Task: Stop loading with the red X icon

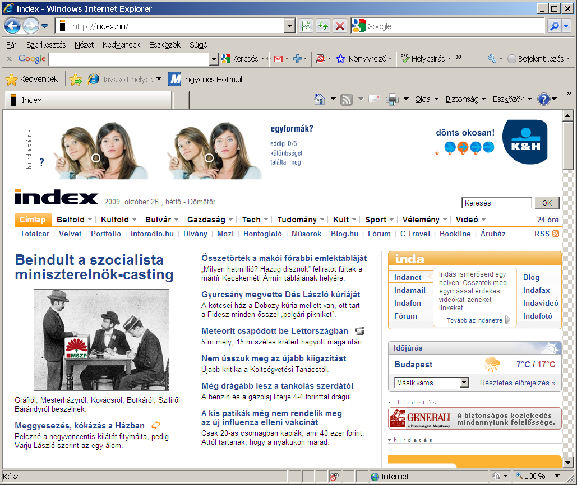Action: pos(340,26)
